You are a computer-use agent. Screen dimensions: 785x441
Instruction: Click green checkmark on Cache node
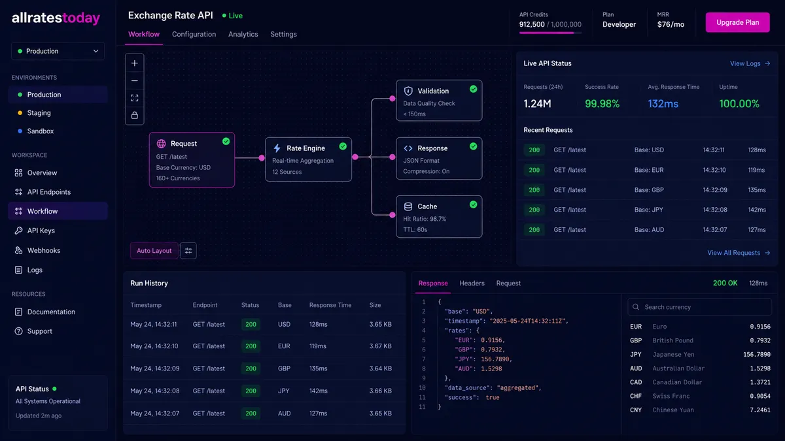(473, 204)
